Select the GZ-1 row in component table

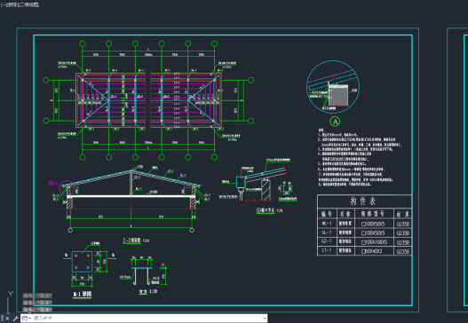364,241
